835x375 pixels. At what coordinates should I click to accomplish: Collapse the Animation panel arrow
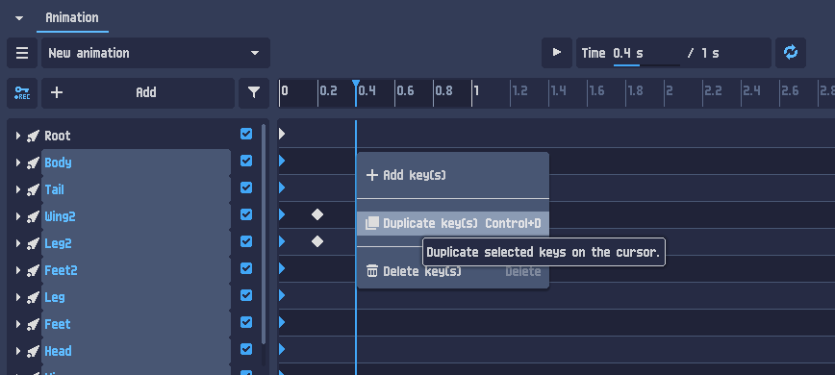pos(19,18)
